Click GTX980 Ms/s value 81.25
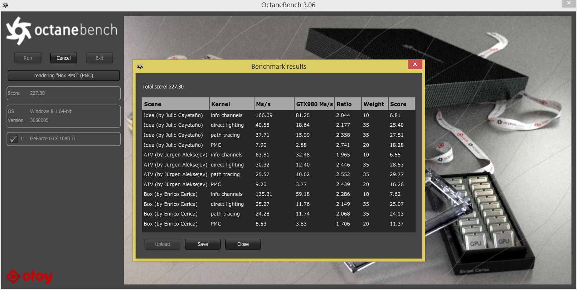Viewport: 577px width, 290px height. click(303, 115)
